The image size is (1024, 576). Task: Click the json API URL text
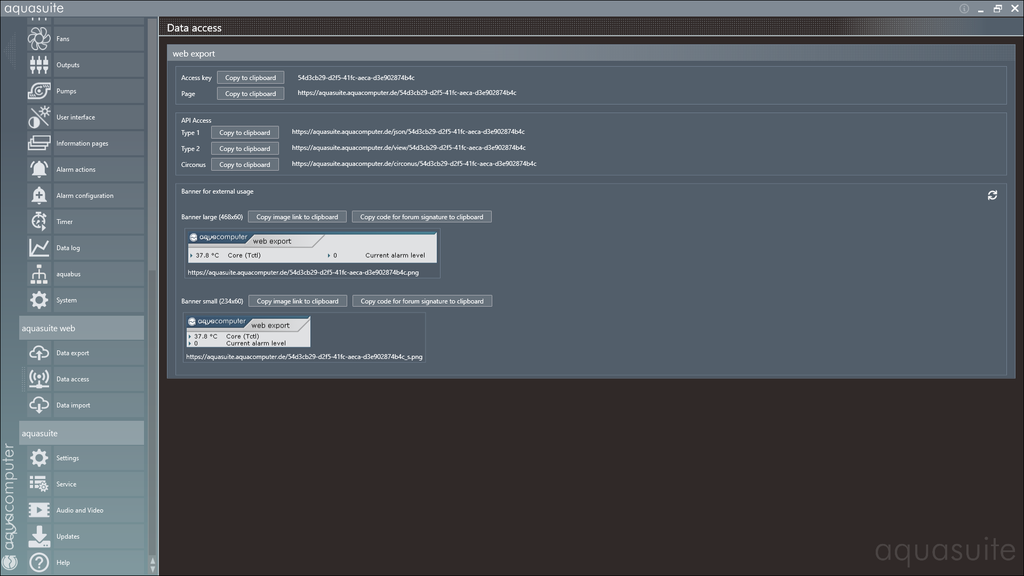pyautogui.click(x=408, y=132)
